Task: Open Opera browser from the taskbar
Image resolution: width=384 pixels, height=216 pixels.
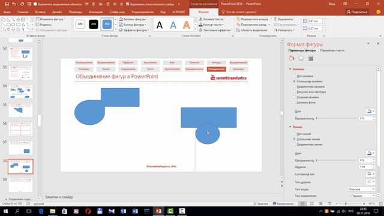Action: [88, 211]
